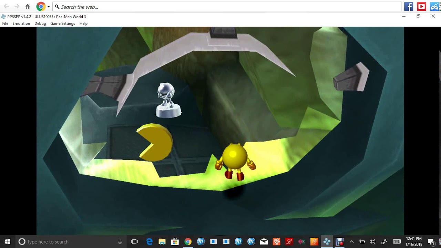
Task: Open the Emulation menu
Action: 21,23
